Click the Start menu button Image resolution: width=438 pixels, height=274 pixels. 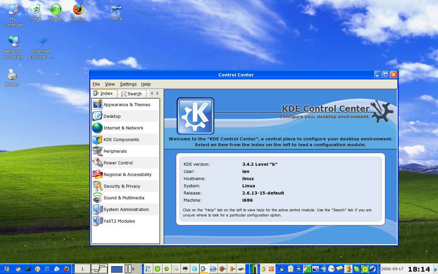pos(7,269)
